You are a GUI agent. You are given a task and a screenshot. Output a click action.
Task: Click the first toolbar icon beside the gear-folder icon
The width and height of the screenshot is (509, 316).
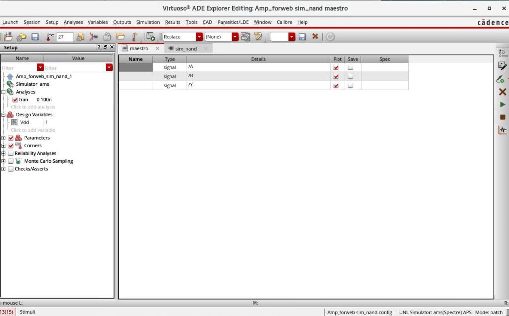(8, 37)
